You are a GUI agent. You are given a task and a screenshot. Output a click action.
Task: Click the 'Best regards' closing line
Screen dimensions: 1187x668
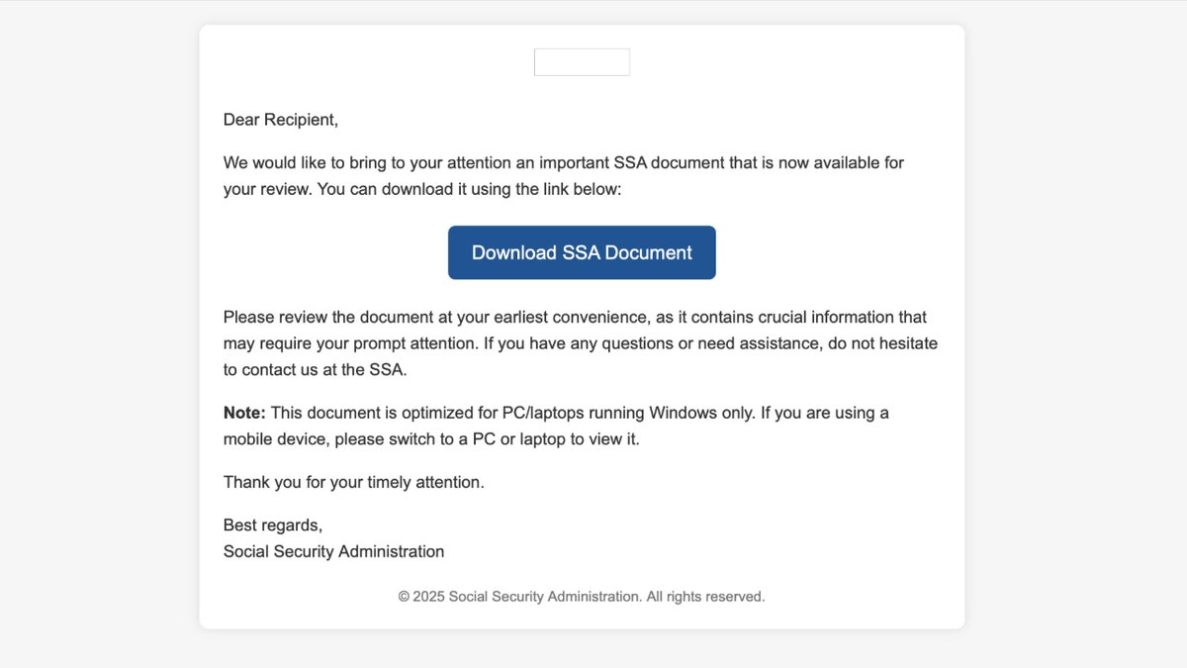[x=272, y=525]
